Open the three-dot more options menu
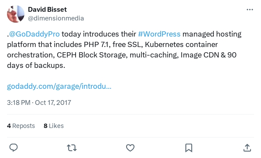This screenshot has height=158, width=261. tap(250, 10)
